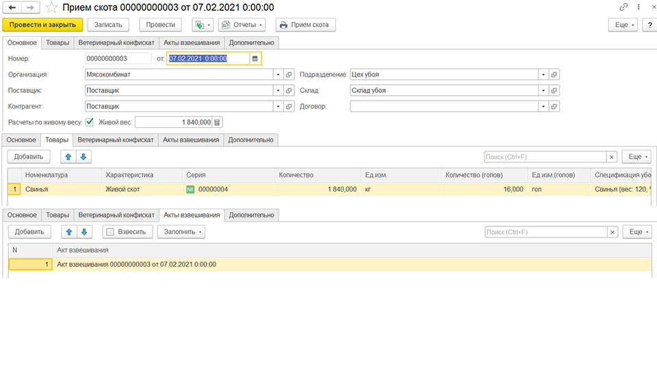Click Добавить in the Товары section
This screenshot has width=657, height=383.
pyautogui.click(x=29, y=157)
